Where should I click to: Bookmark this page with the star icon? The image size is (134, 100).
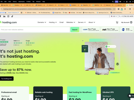[x=114, y=9]
